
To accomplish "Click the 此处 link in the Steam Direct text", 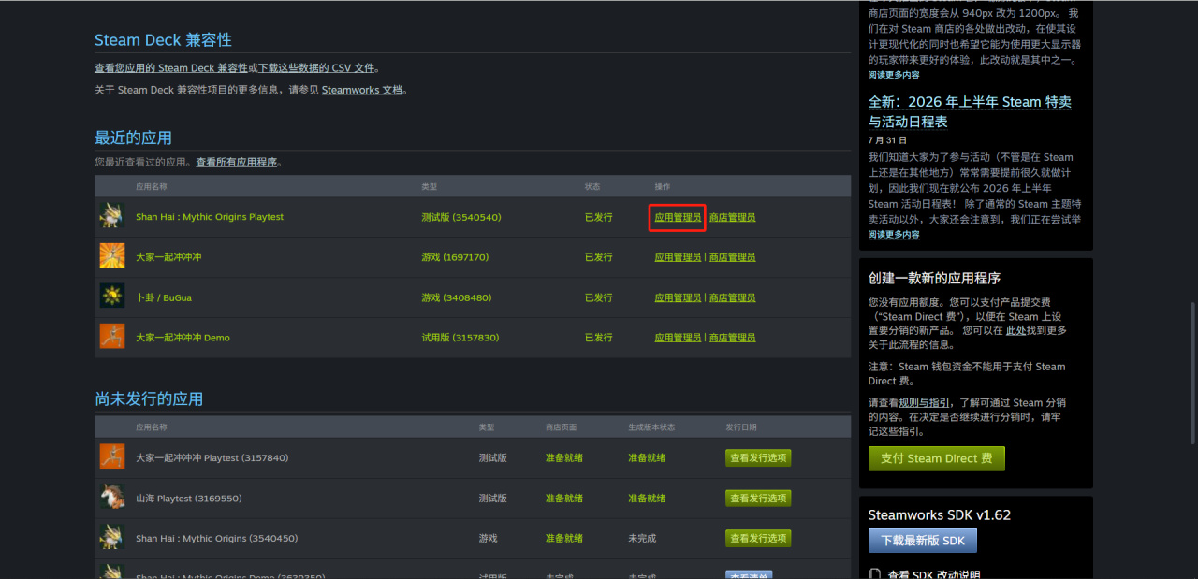I will [x=1016, y=330].
